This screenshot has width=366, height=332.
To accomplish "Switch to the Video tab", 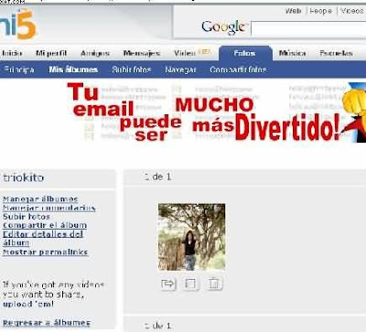I will 185,53.
